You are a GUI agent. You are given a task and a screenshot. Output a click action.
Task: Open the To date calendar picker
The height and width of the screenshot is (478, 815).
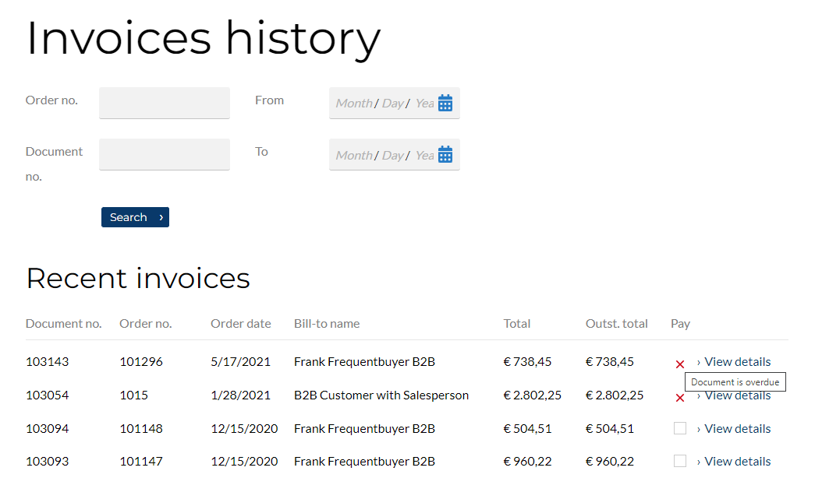point(445,155)
